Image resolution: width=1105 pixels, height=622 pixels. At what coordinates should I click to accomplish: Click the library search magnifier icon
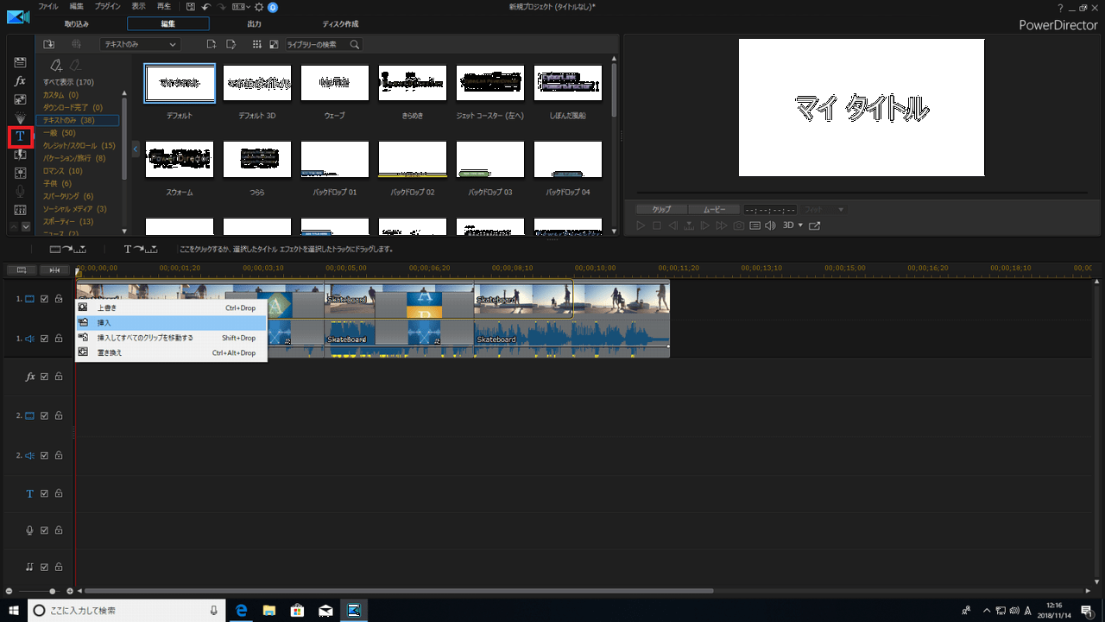pyautogui.click(x=354, y=44)
